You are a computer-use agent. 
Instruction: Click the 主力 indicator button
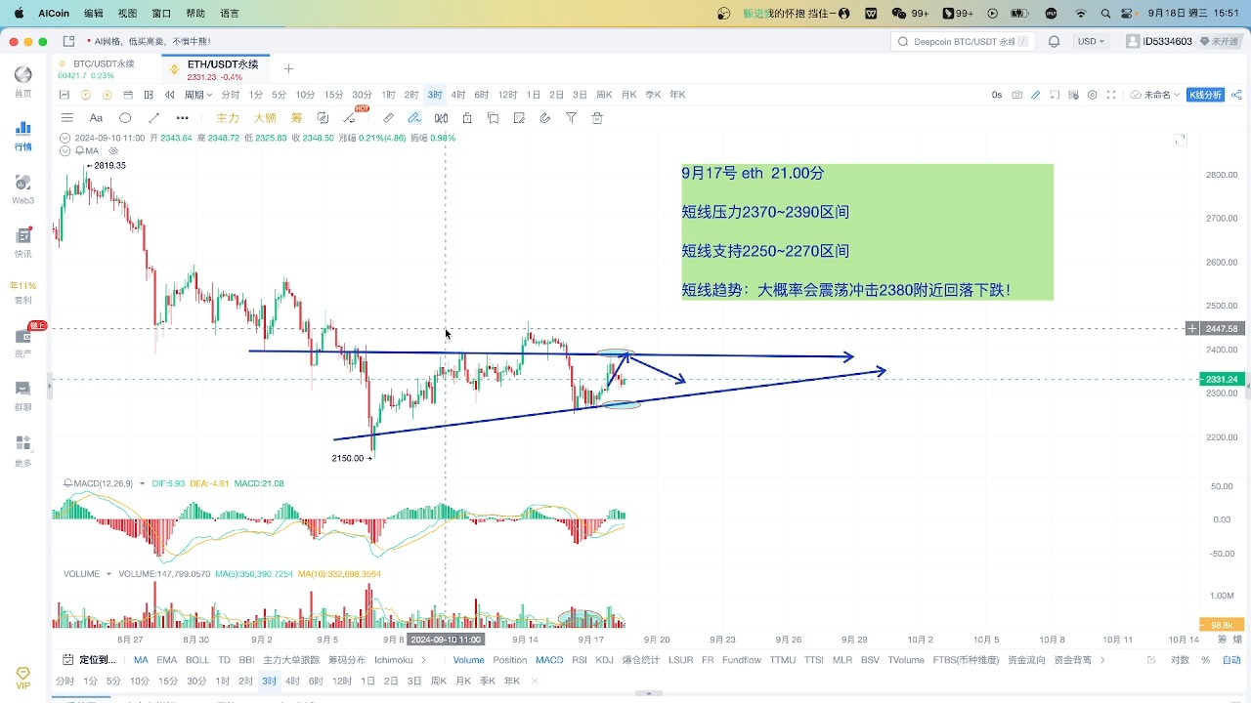coord(227,118)
